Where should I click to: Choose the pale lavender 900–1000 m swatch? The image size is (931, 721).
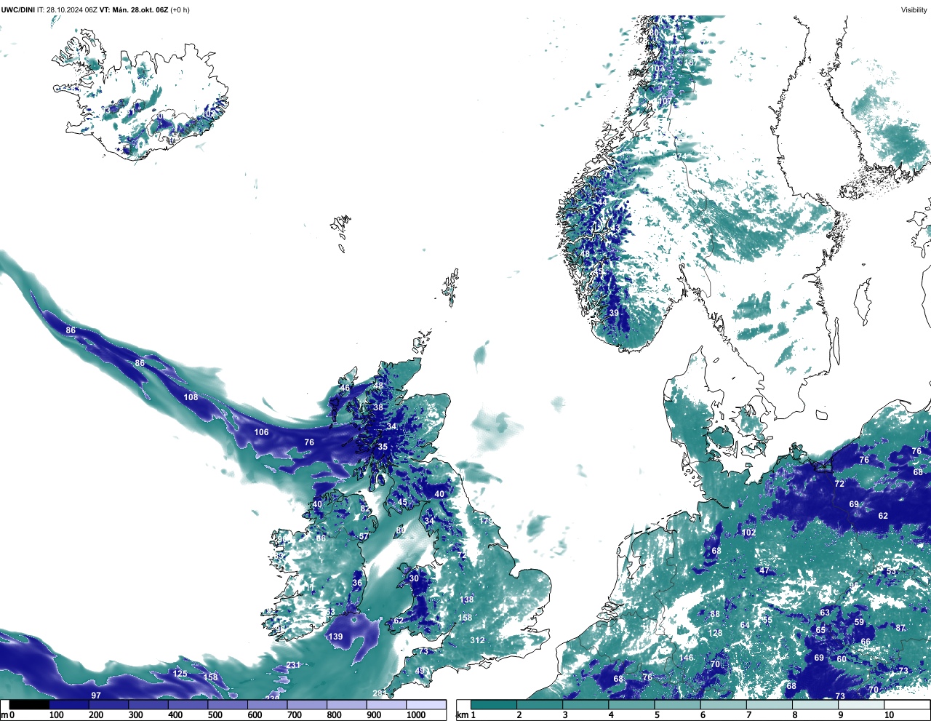click(x=386, y=704)
